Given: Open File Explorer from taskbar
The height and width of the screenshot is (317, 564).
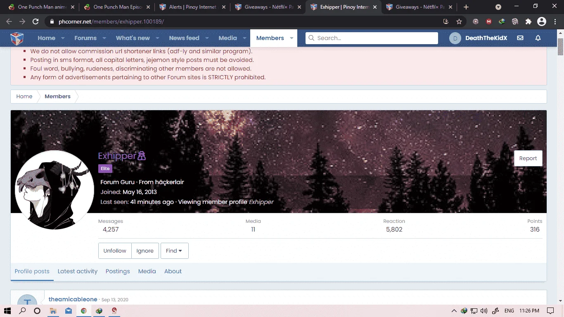Looking at the screenshot, I should (x=53, y=311).
